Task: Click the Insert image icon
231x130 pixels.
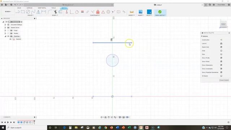Action: click(x=140, y=12)
